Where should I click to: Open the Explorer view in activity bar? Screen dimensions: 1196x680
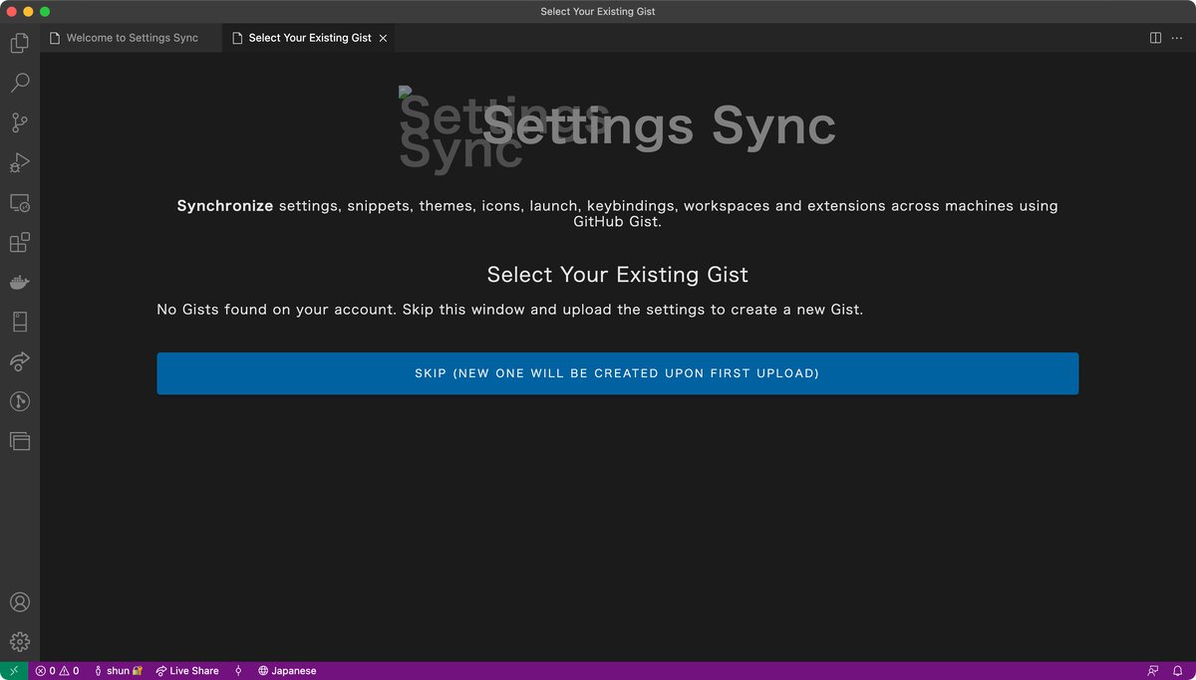coord(20,43)
